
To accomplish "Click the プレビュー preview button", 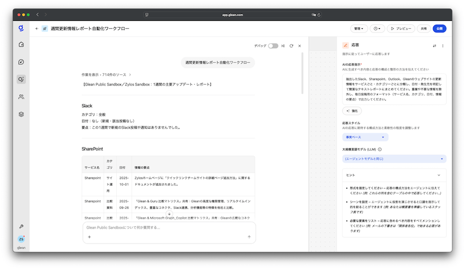I will coord(401,29).
